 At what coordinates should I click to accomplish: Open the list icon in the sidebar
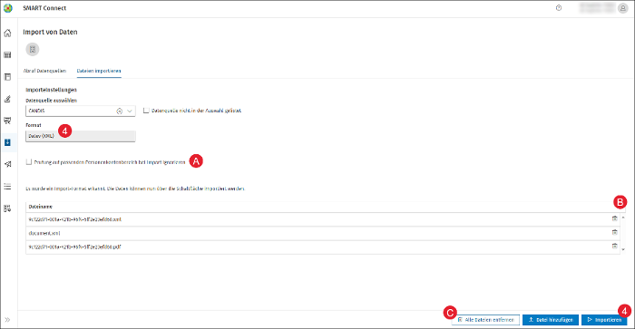[7, 186]
